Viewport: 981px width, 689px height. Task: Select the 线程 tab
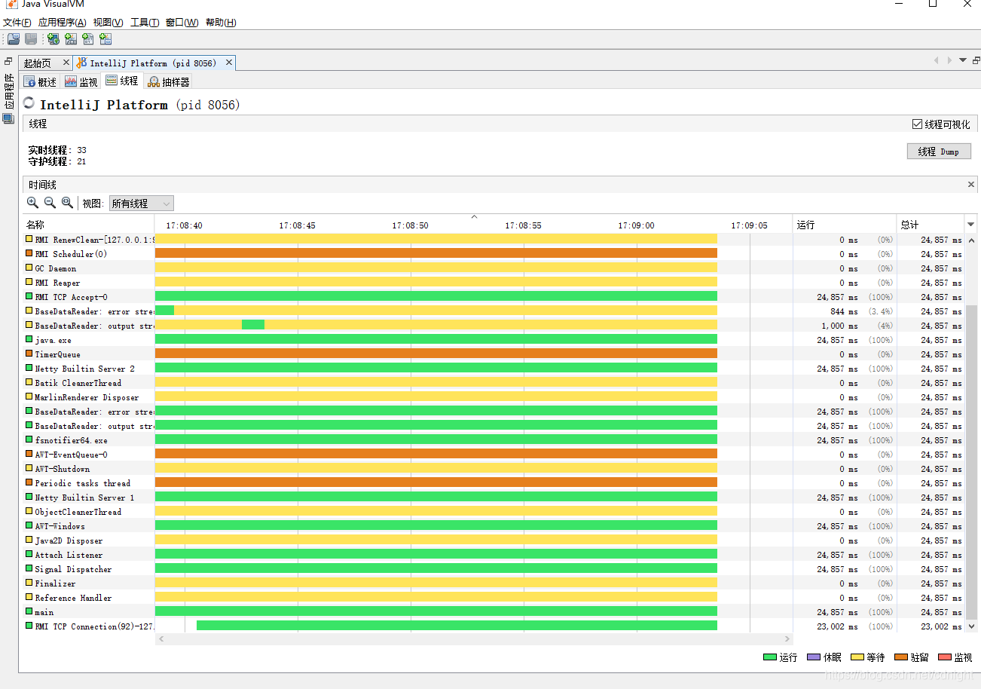[x=122, y=81]
